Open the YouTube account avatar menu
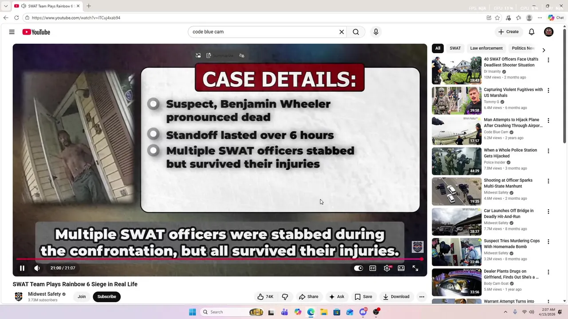 click(549, 32)
